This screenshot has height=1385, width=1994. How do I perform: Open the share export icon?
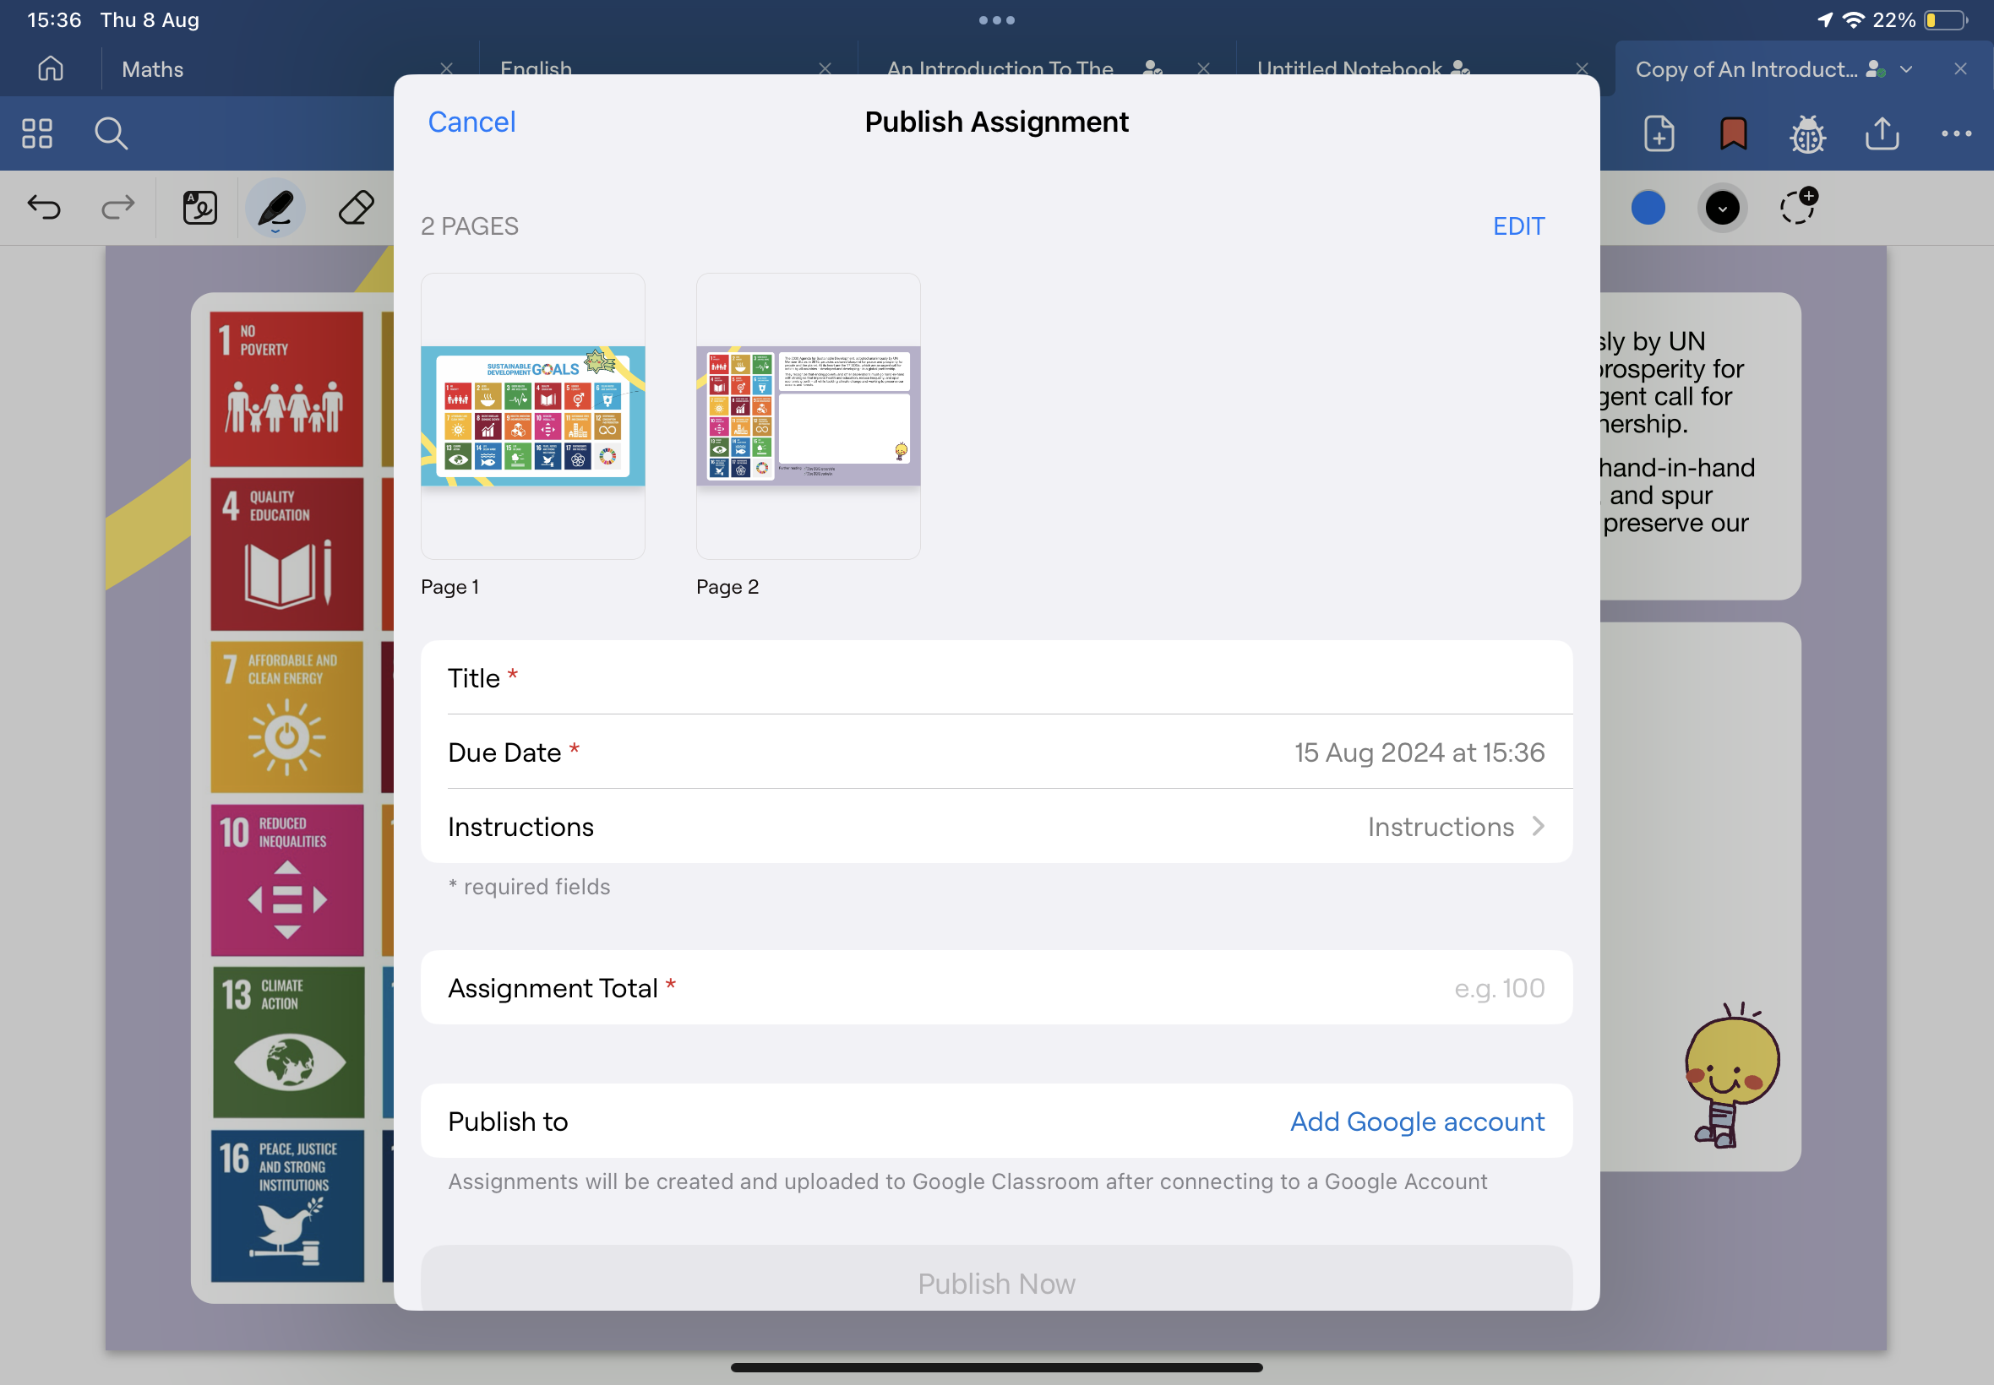click(x=1881, y=133)
